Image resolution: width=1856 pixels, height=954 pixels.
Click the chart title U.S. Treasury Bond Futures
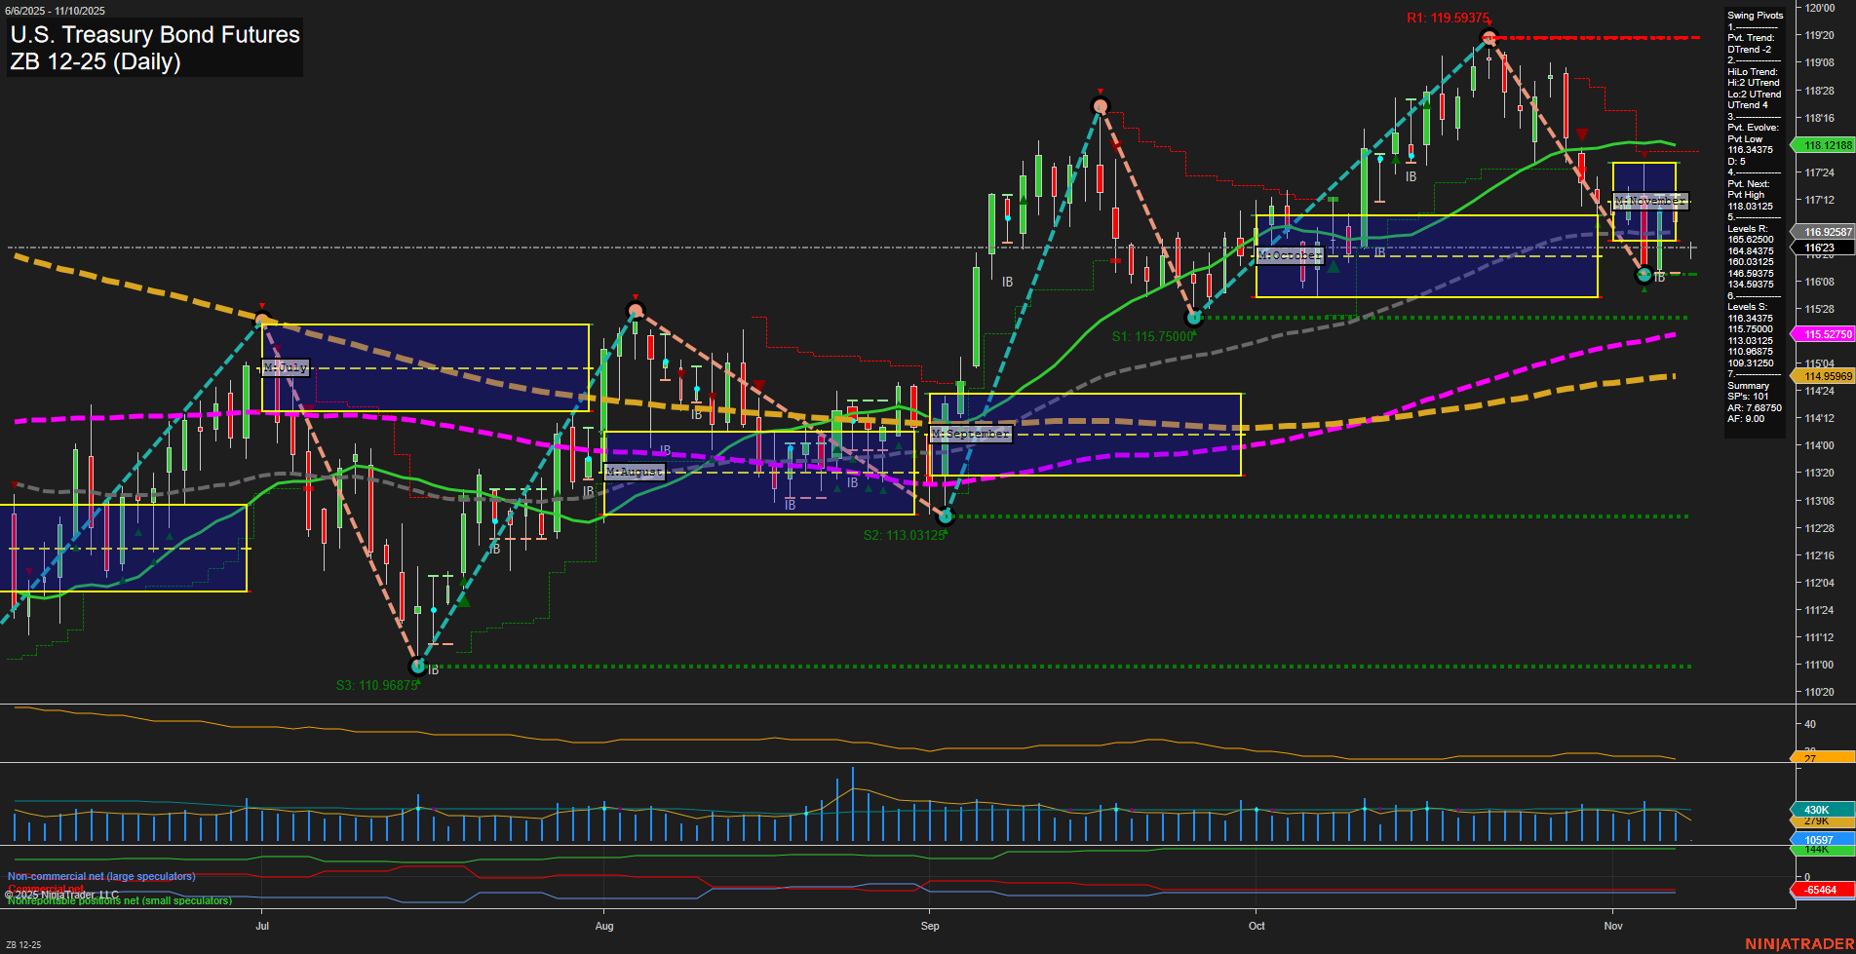(x=154, y=35)
